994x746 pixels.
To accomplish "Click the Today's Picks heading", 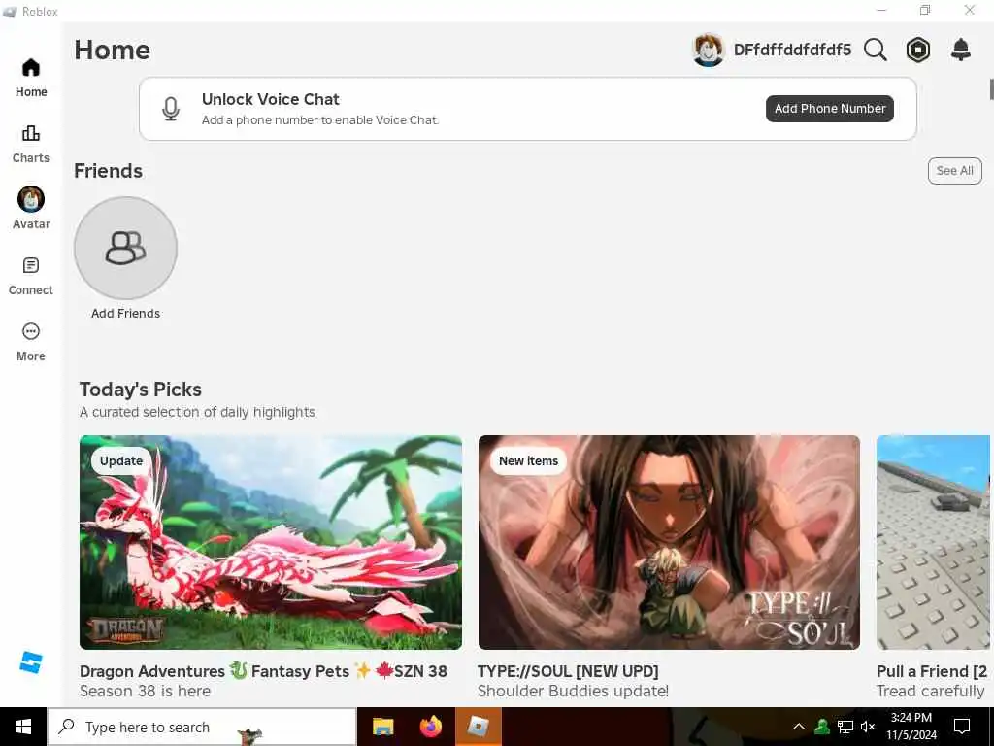I will coord(141,390).
